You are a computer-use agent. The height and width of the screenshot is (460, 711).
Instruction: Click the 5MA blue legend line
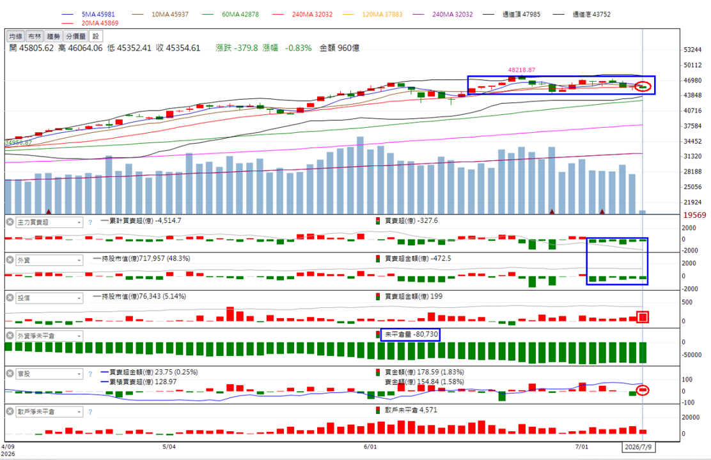[68, 15]
